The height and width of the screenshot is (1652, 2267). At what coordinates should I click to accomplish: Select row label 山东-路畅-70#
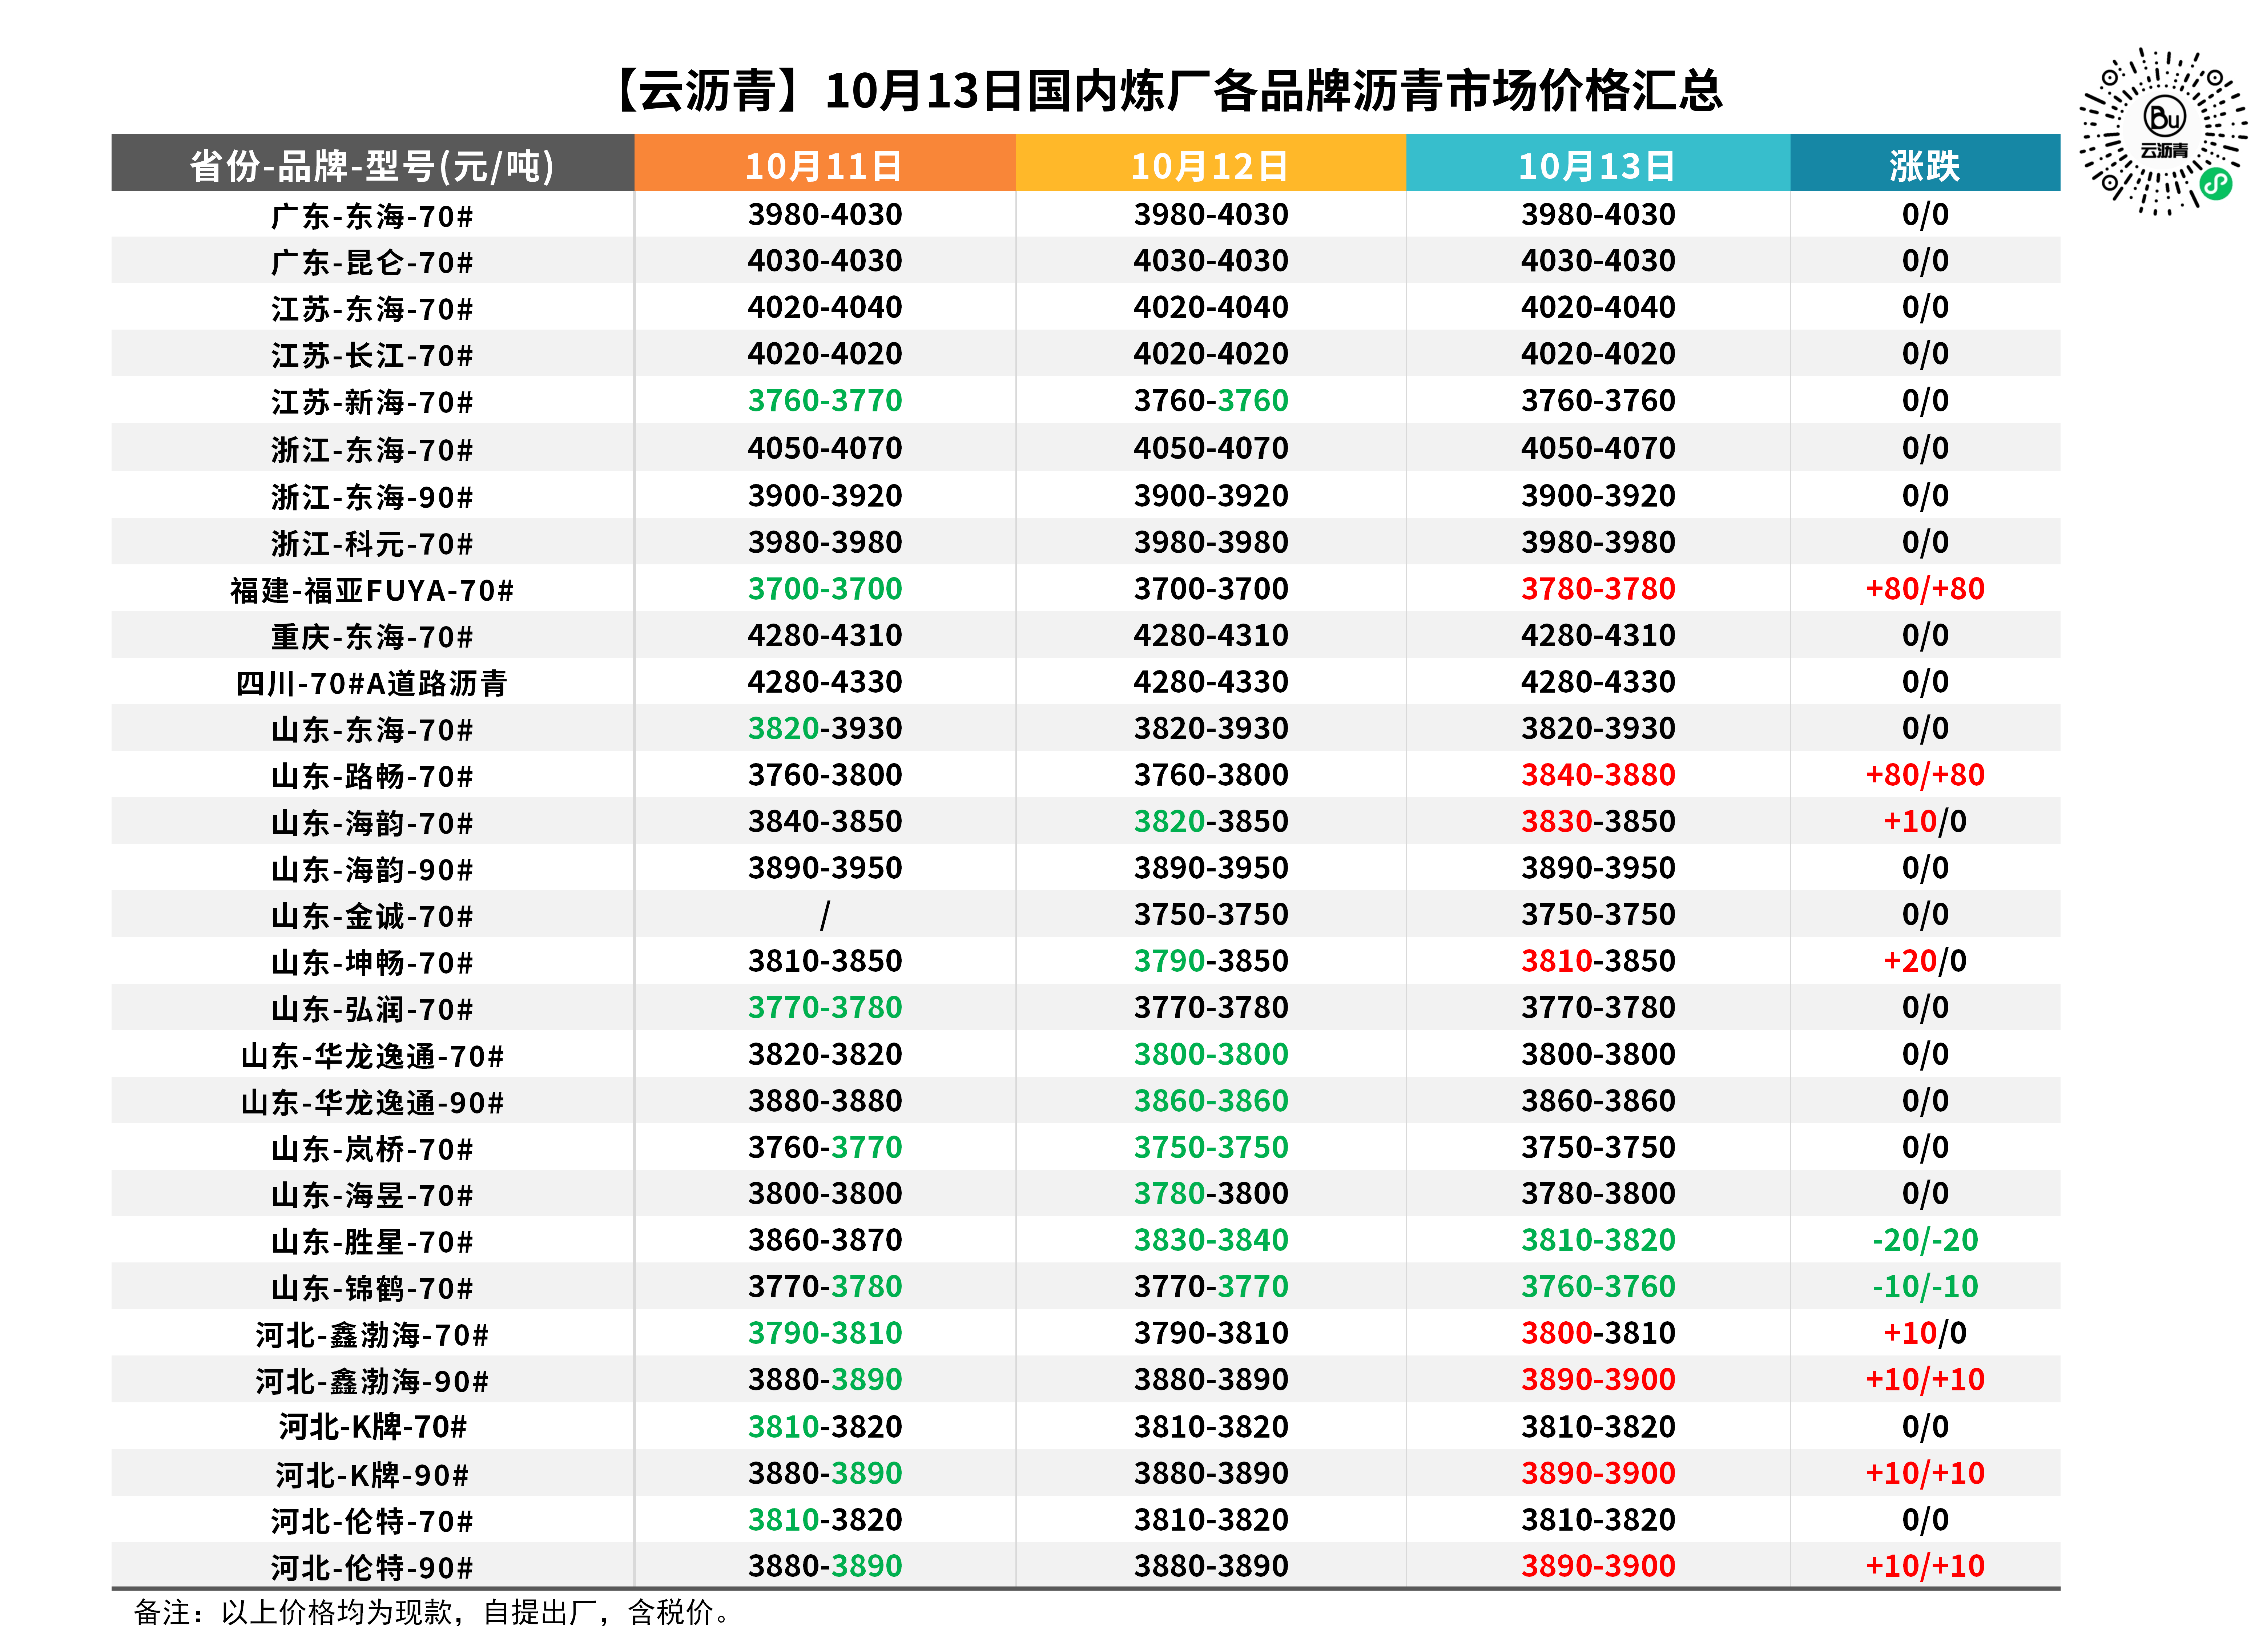pos(372,776)
